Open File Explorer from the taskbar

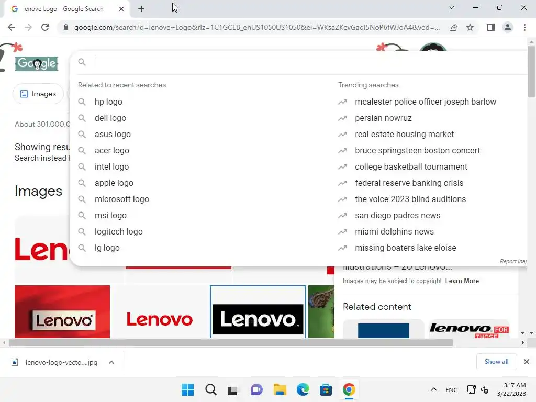tap(280, 389)
